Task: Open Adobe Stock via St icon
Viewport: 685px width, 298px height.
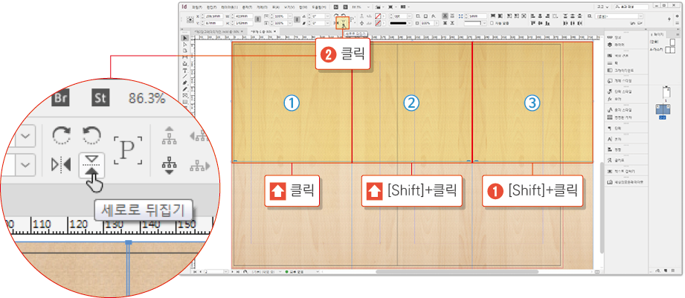Action: 346,7
